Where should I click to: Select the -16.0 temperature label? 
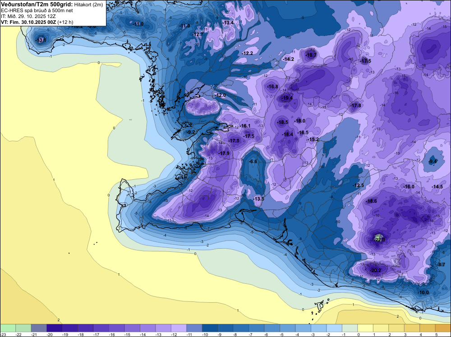tap(409, 187)
